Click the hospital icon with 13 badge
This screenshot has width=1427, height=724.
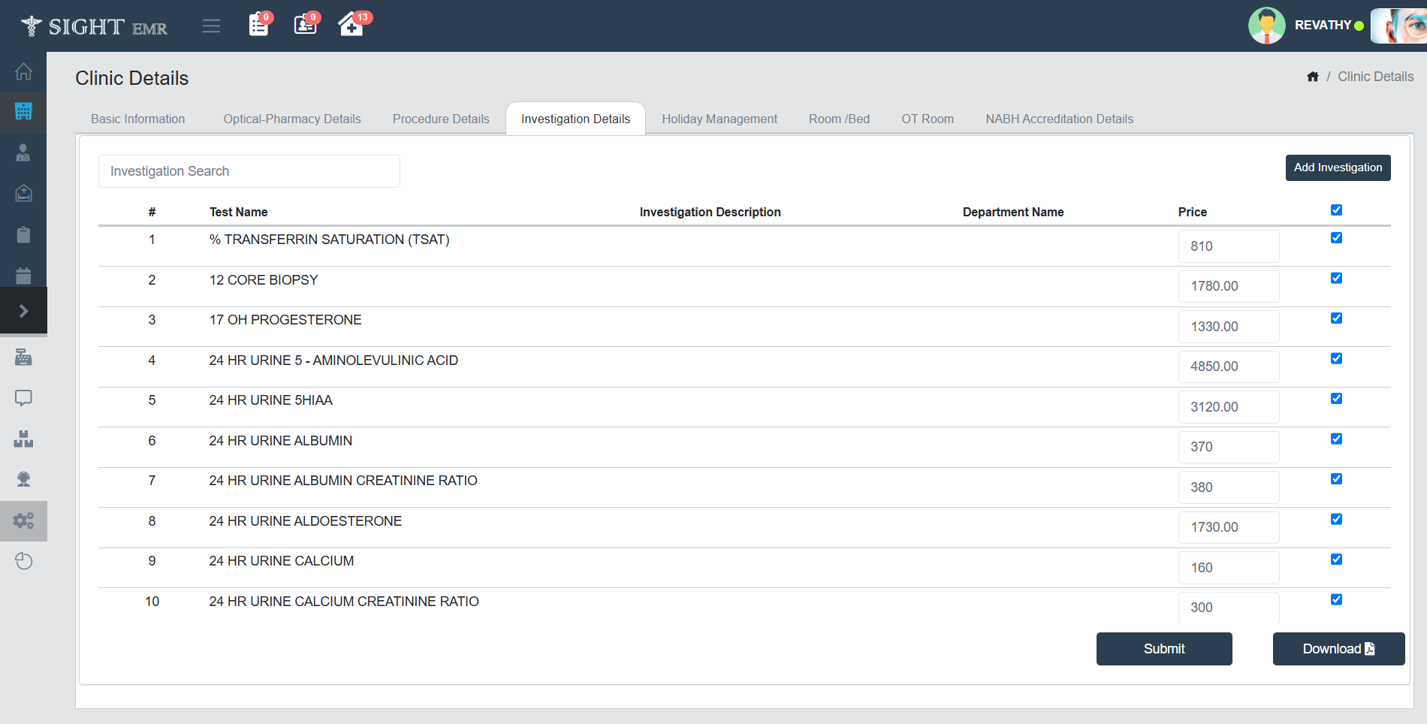click(351, 26)
